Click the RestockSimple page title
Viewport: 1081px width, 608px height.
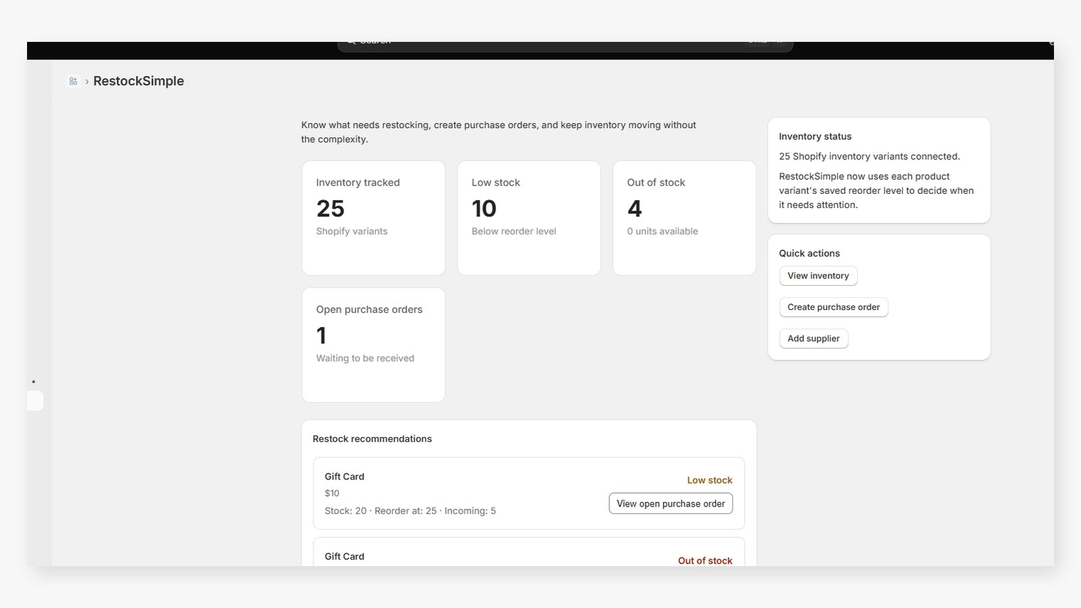point(139,81)
